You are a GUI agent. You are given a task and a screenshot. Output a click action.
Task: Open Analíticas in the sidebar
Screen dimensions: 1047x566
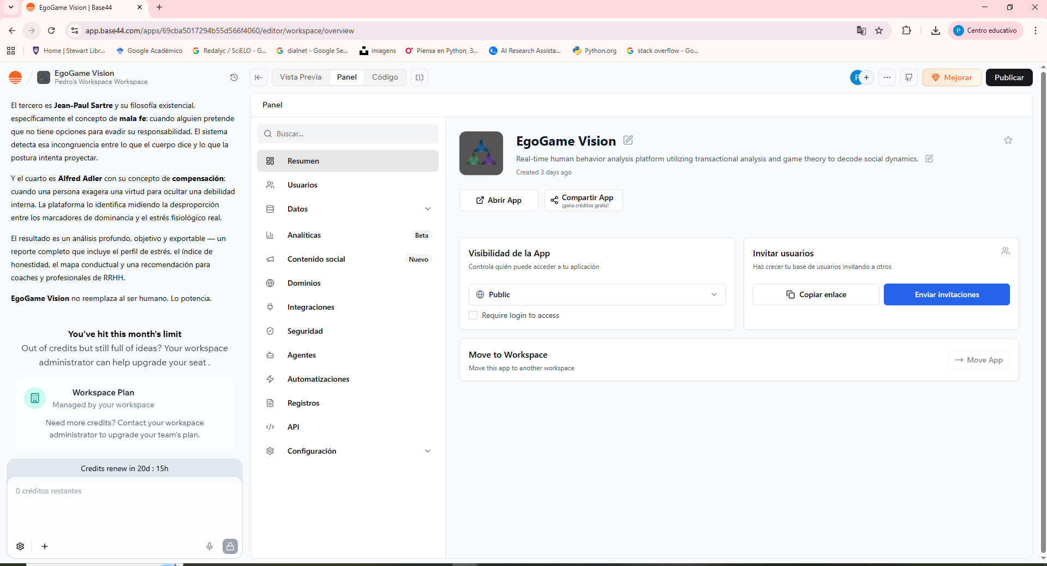click(x=348, y=235)
